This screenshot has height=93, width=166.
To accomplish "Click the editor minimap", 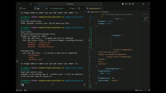I will click(x=146, y=18).
